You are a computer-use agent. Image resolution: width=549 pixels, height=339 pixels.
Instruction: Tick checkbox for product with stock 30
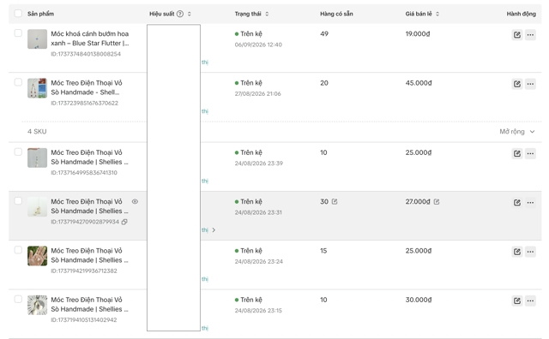(x=18, y=201)
